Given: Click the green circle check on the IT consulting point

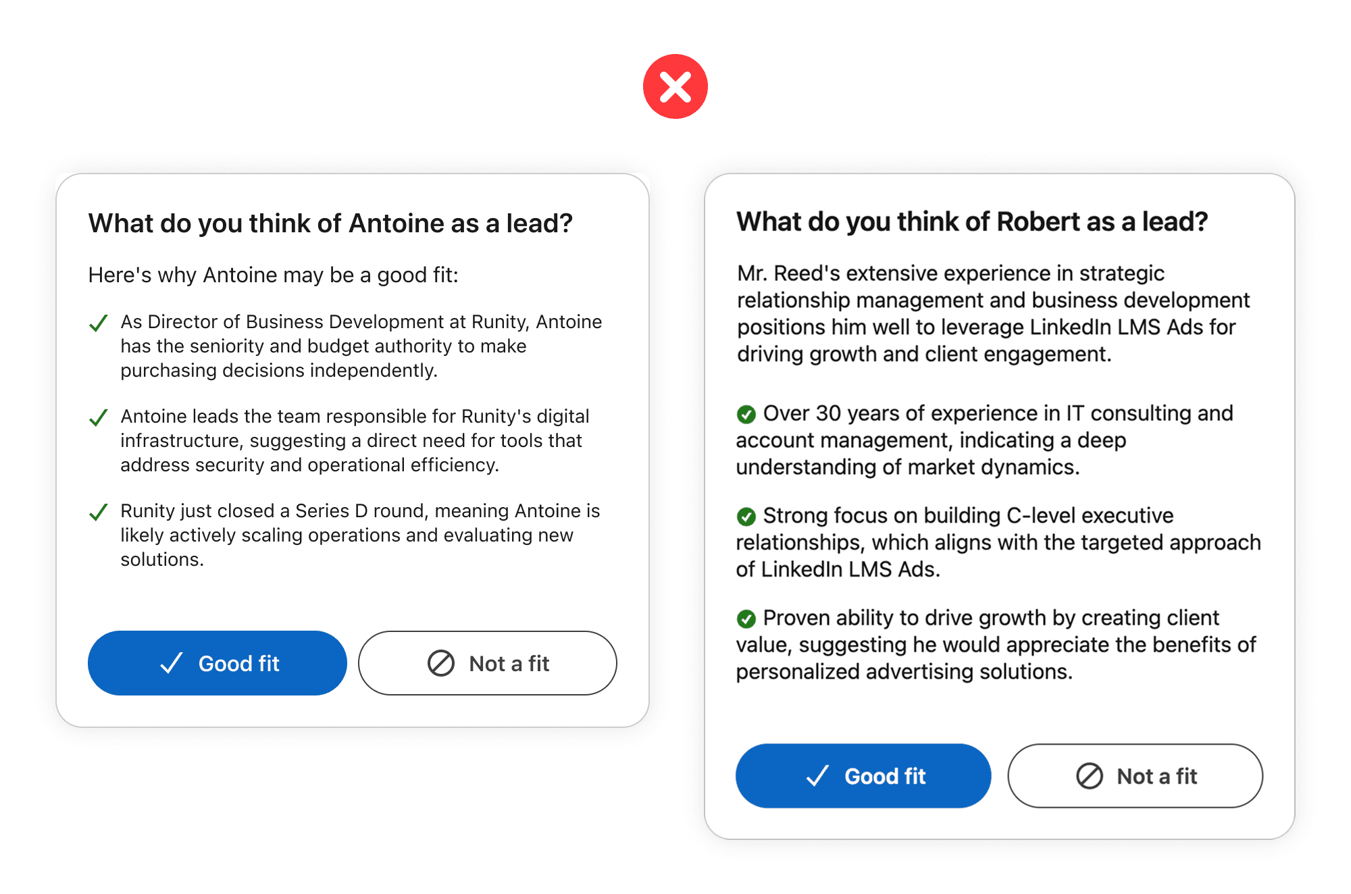Looking at the screenshot, I should [746, 415].
